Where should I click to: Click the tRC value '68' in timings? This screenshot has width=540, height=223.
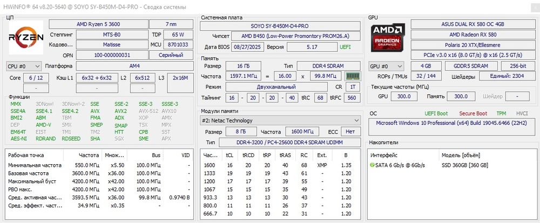point(320,98)
